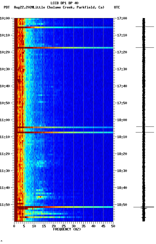Click the seismogram spike marker near 18:07 UTC

coord(145,132)
